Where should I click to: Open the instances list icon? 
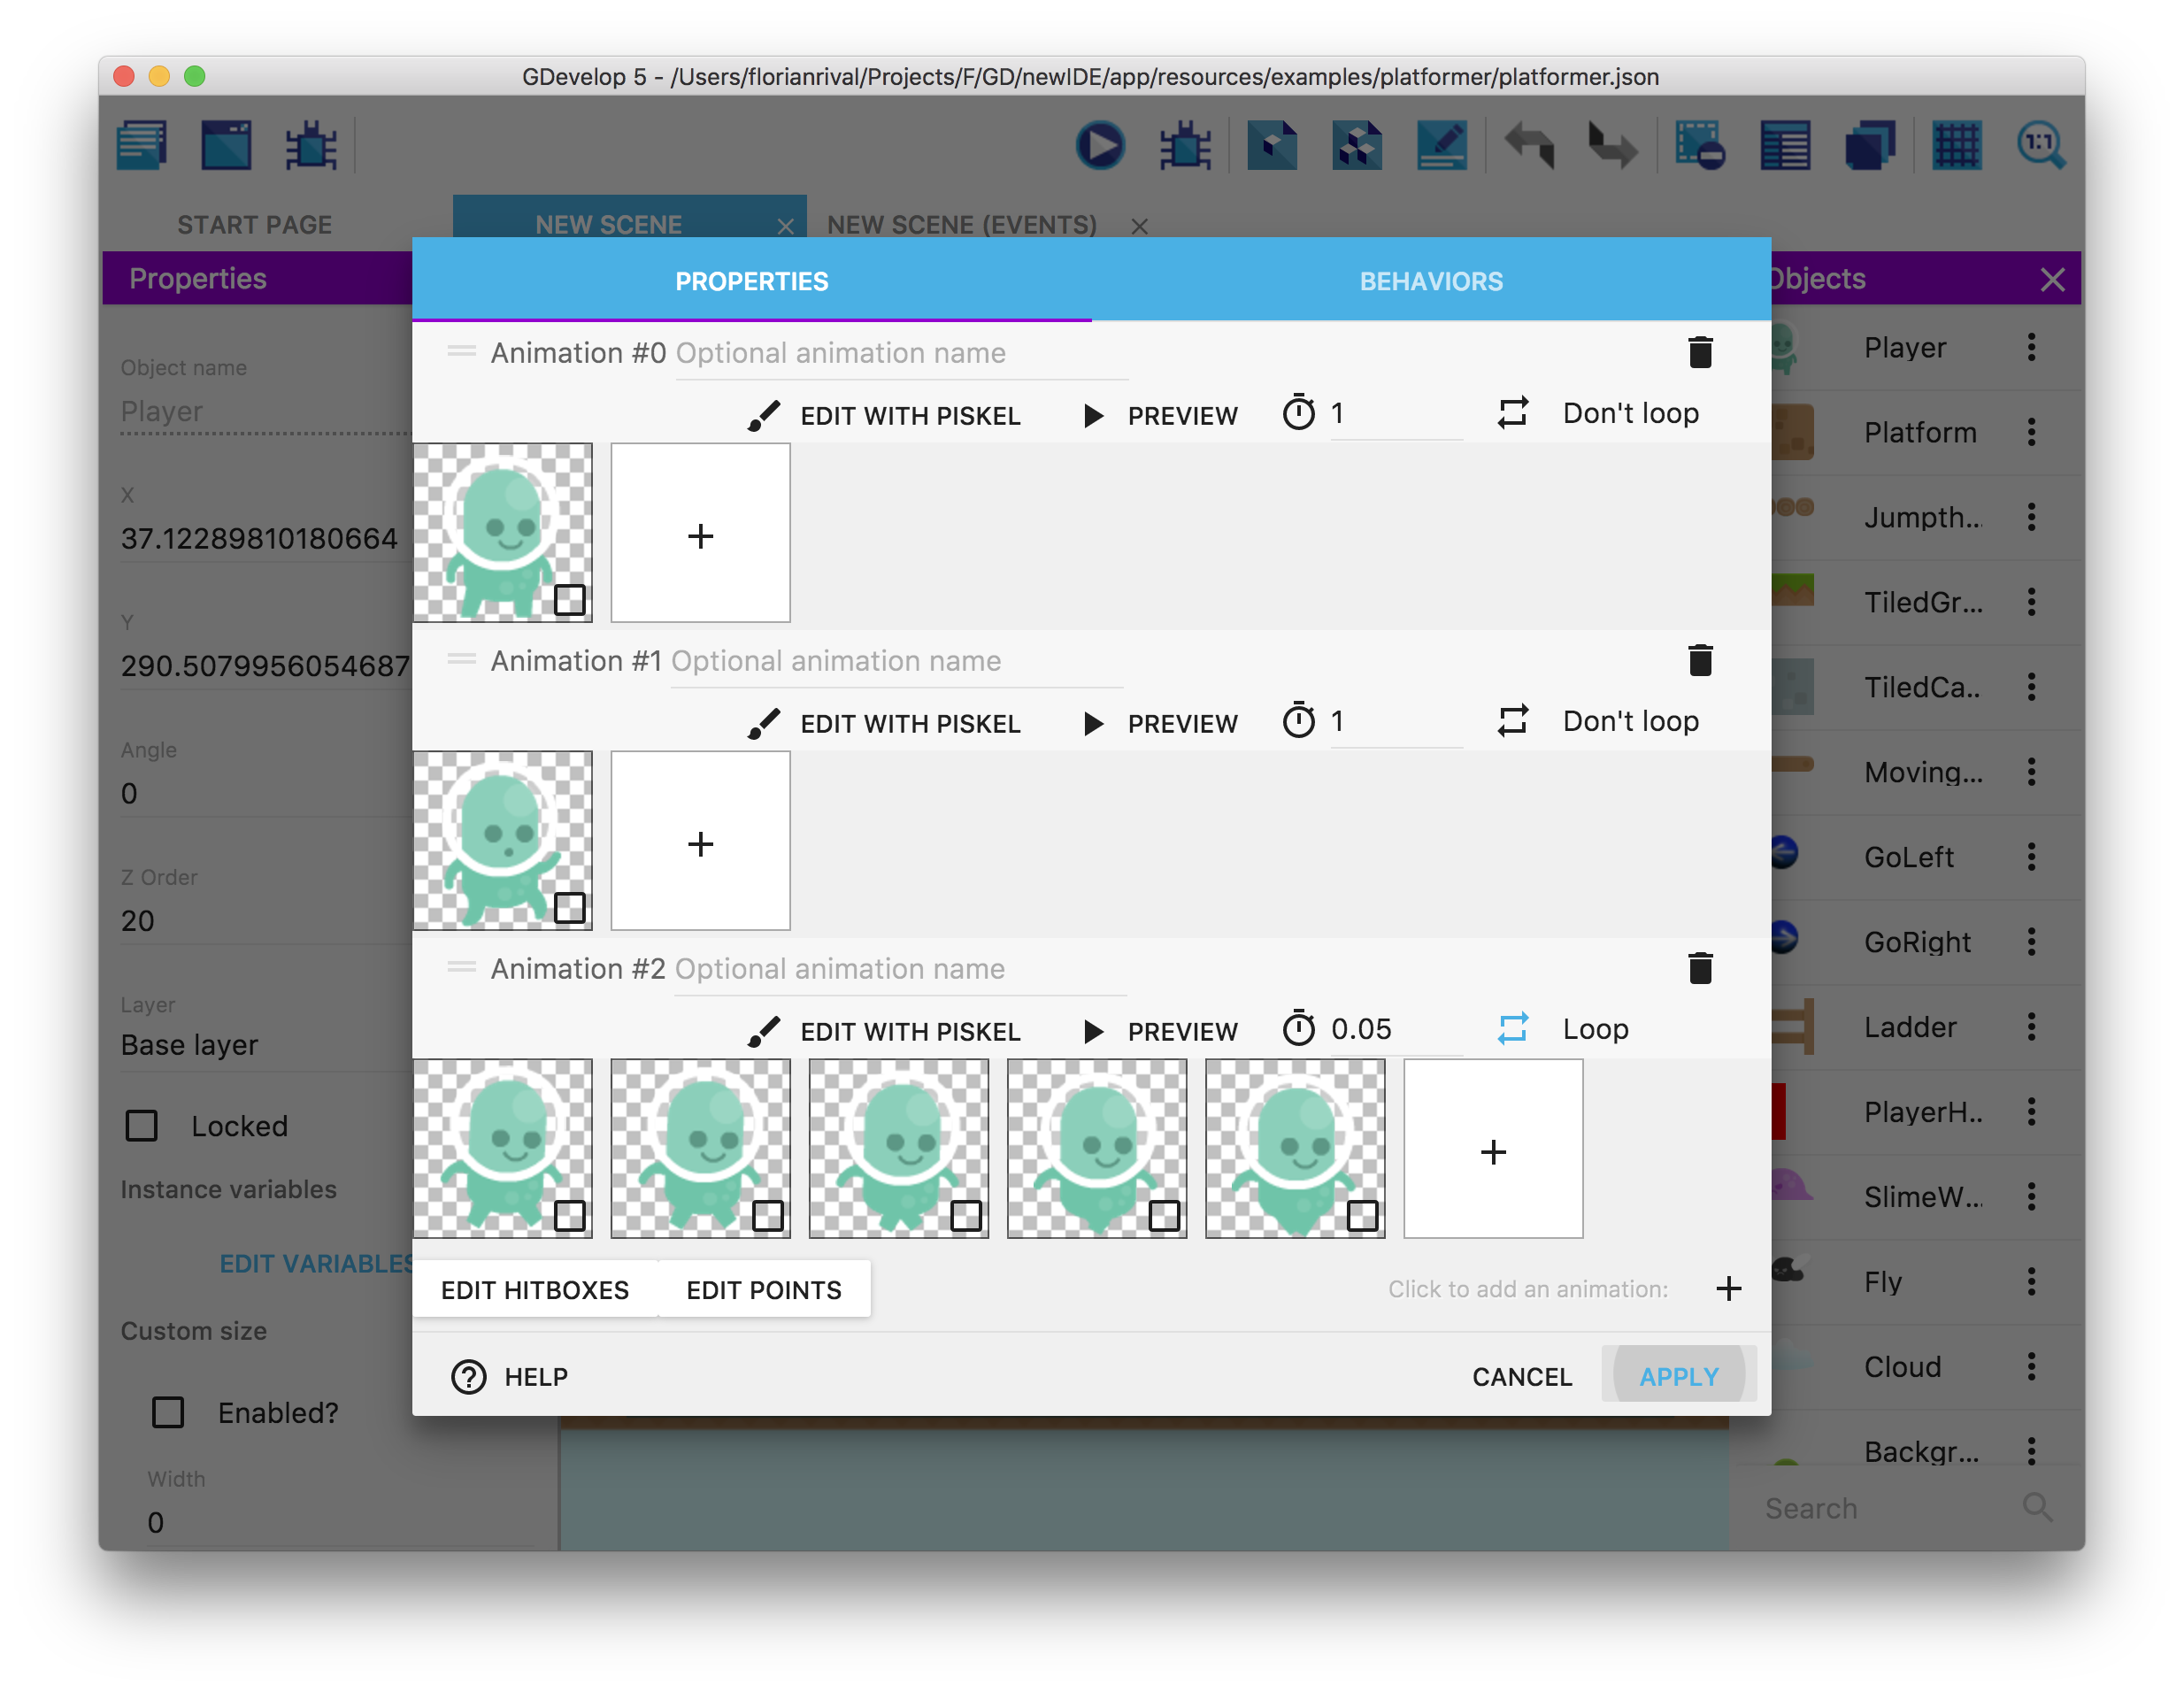coord(1785,146)
